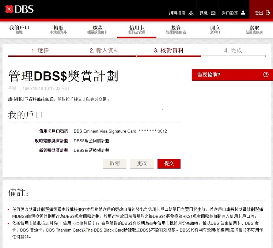This screenshot has height=248, width=273.
Task: Open 繳款 payment menu
Action: (x=98, y=30)
